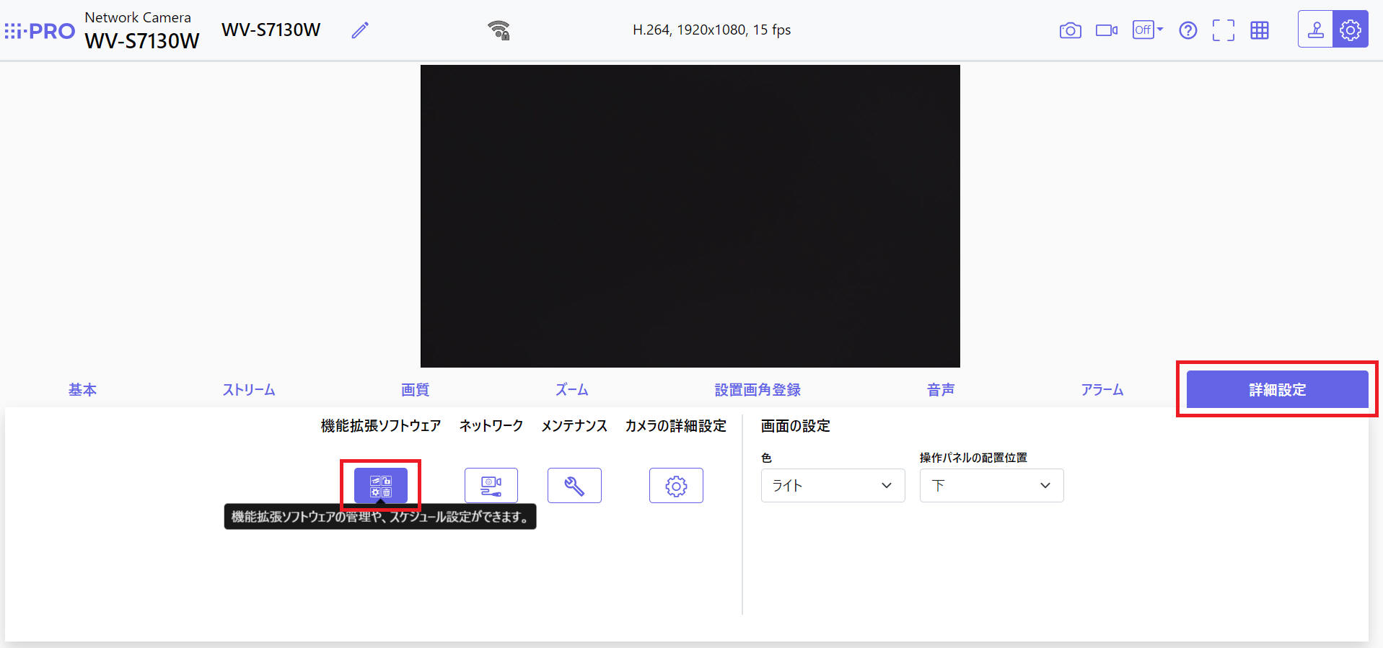Click the wireless connection status icon
The image size is (1383, 648).
point(499,30)
